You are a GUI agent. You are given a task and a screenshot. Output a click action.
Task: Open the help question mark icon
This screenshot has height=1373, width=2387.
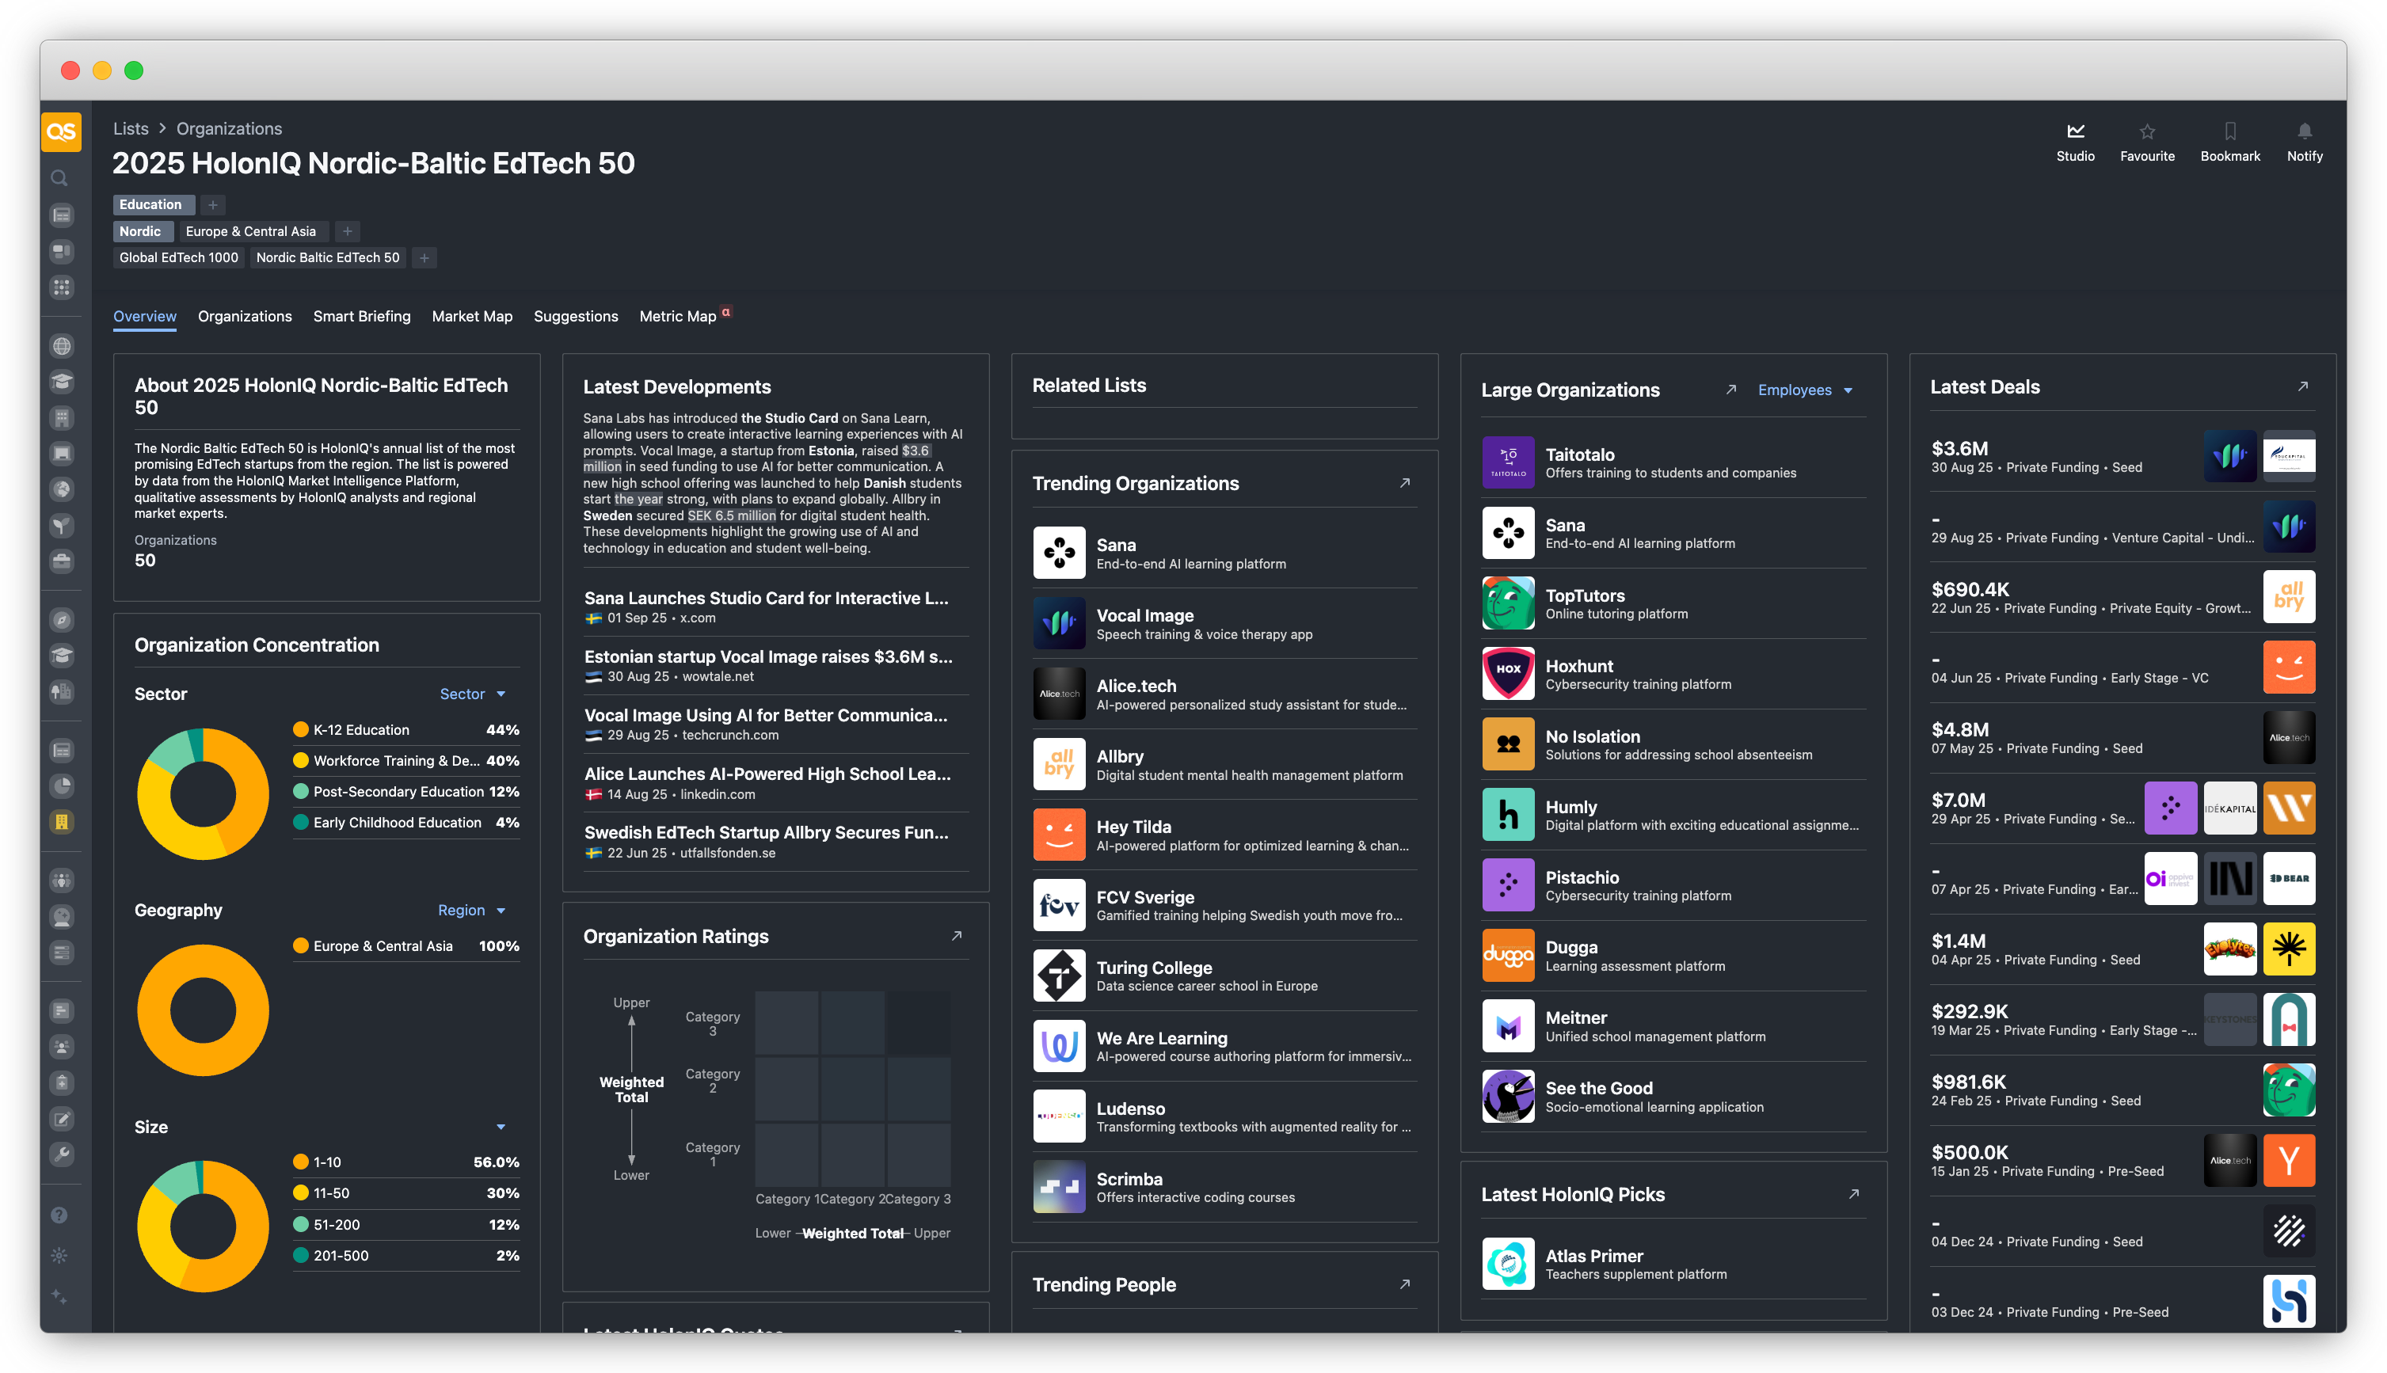click(59, 1215)
